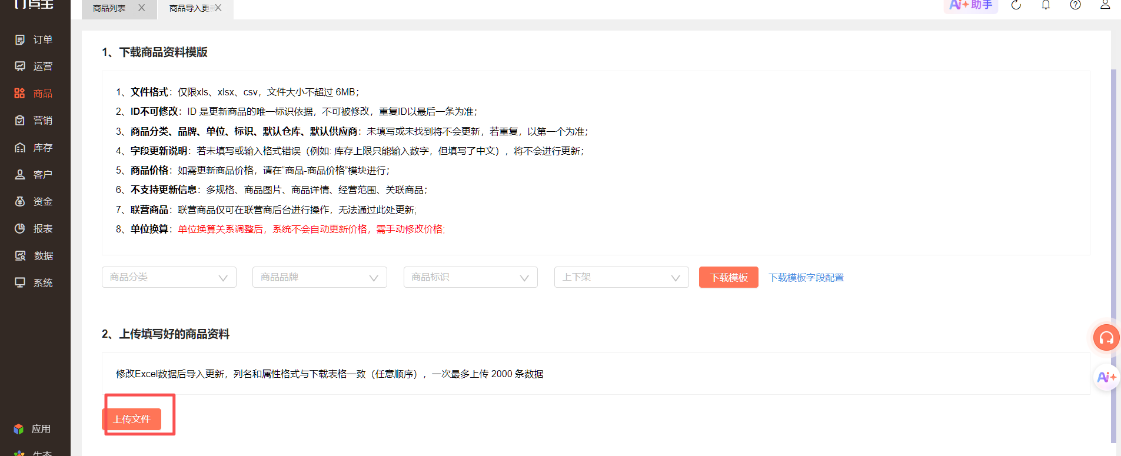Image resolution: width=1121 pixels, height=456 pixels.
Task: Click the heading 1、下载商品资料模版
Action: coord(155,52)
